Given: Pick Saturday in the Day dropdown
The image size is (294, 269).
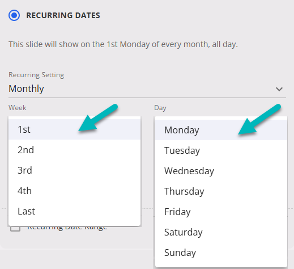Looking at the screenshot, I should [x=221, y=232].
